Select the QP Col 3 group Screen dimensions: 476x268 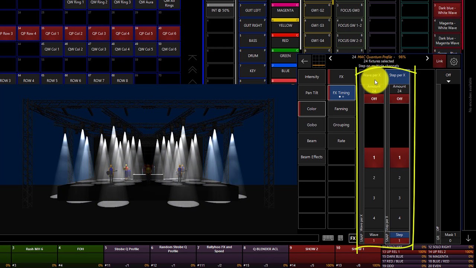pos(99,33)
